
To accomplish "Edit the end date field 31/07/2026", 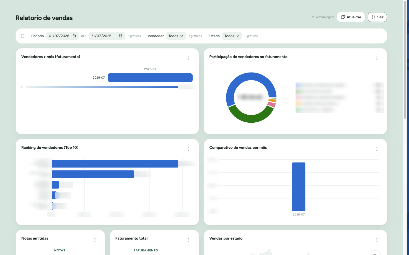I will 107,36.
